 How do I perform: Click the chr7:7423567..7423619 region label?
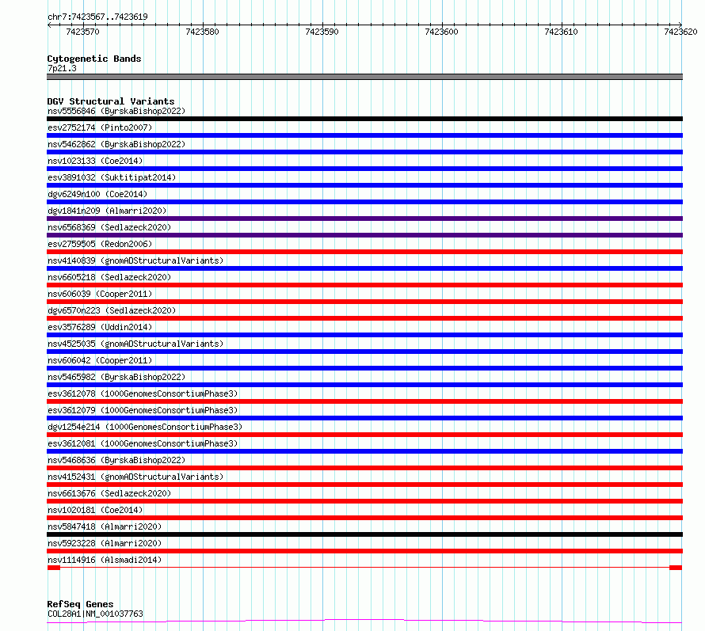point(97,17)
